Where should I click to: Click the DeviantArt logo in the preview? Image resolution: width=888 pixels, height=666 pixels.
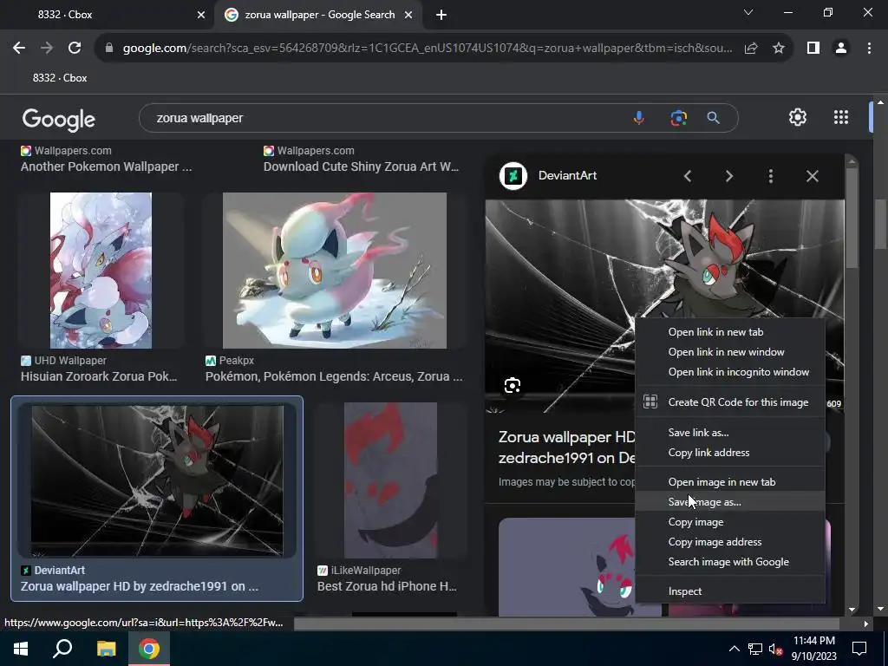point(513,175)
